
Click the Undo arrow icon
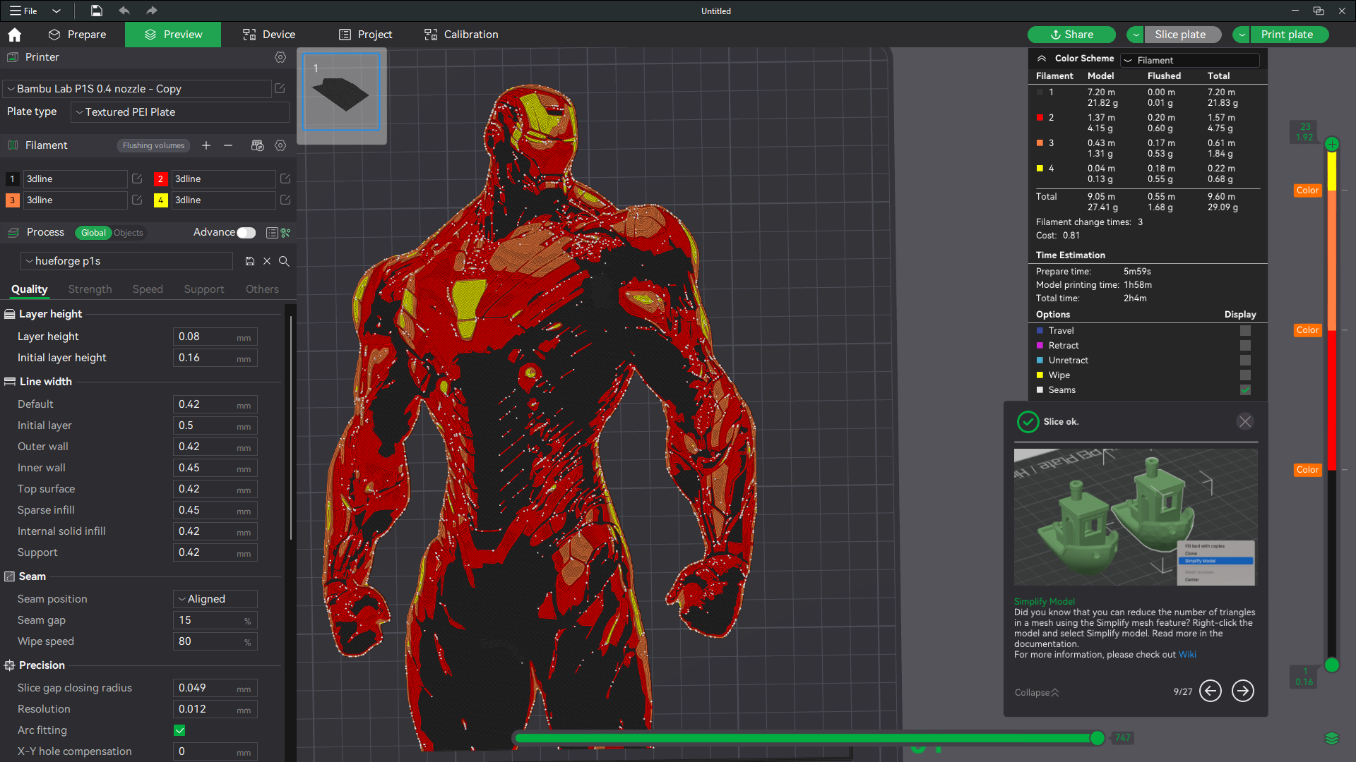(124, 11)
